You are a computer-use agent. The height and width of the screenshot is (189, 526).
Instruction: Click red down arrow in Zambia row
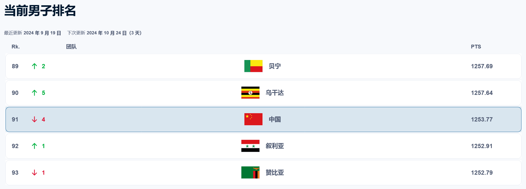tap(34, 172)
